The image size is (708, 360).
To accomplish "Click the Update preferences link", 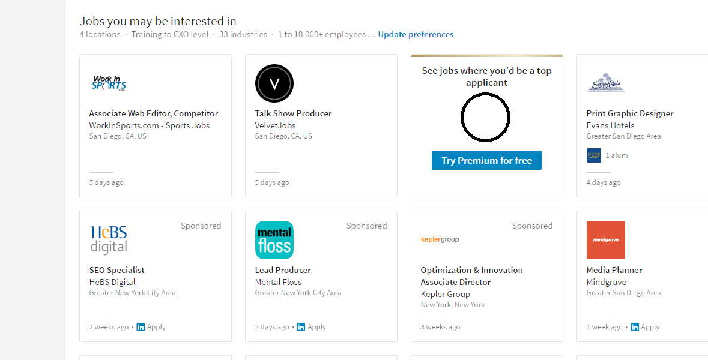I will 416,34.
